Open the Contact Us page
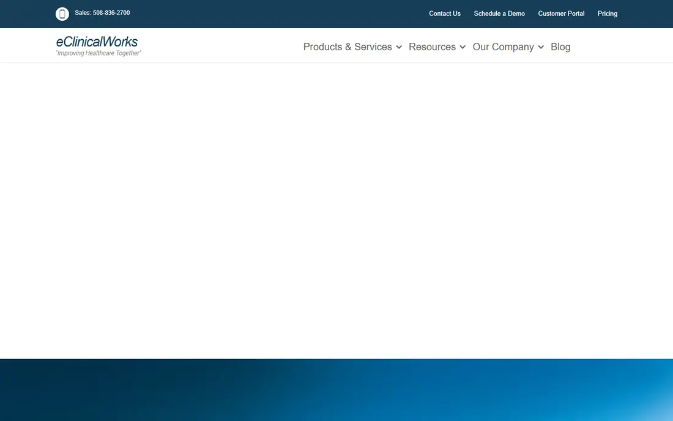 445,13
